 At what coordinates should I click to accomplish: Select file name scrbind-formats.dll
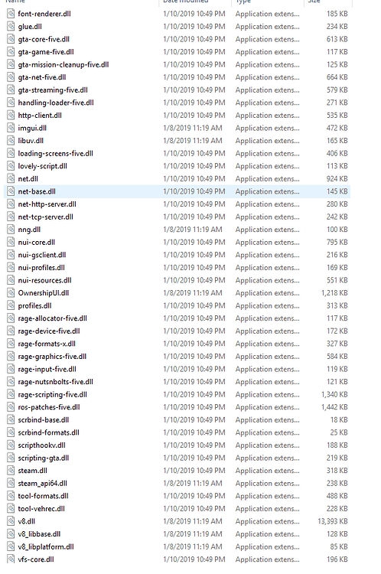pyautogui.click(x=49, y=432)
